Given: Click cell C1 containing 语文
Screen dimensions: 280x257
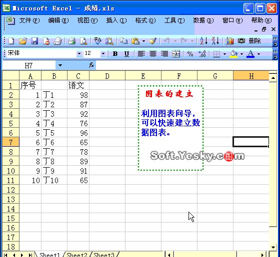Looking at the screenshot, I should (78, 85).
